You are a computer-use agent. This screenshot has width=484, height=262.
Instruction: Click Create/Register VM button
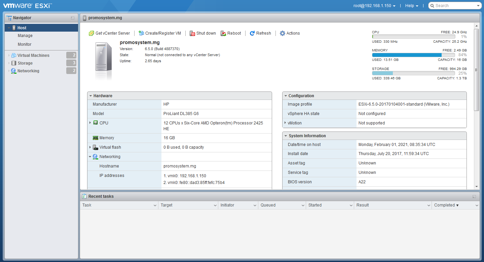click(160, 33)
